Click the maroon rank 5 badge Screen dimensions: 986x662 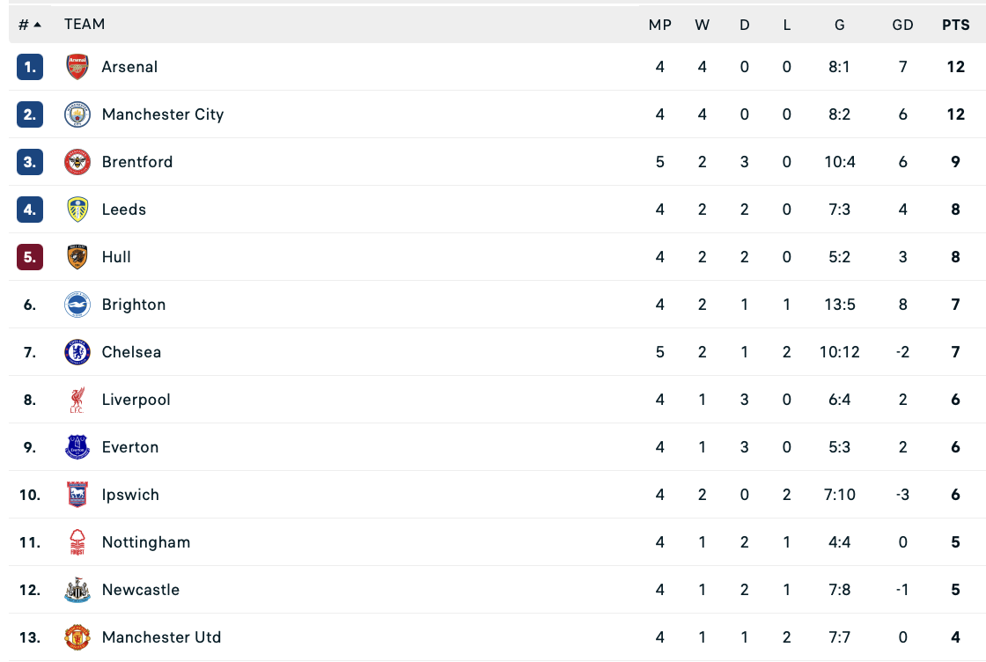click(x=30, y=257)
